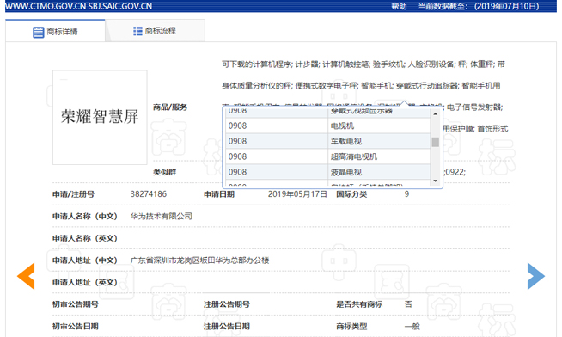The height and width of the screenshot is (337, 562).
Task: Switch to the 商标流程 tab
Action: click(155, 31)
